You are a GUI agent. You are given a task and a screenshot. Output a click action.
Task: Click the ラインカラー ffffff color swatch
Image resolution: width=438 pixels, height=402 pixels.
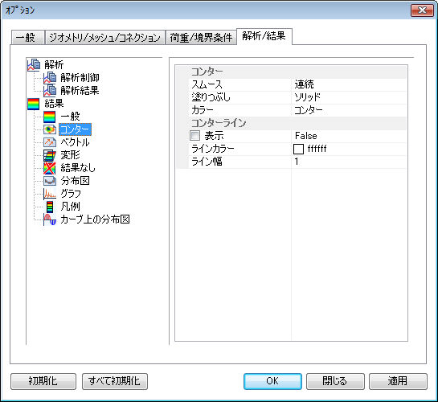298,149
